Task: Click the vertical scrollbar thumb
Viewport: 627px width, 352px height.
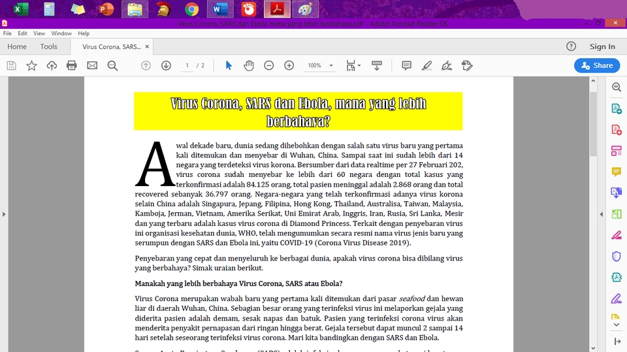Action: [x=593, y=124]
